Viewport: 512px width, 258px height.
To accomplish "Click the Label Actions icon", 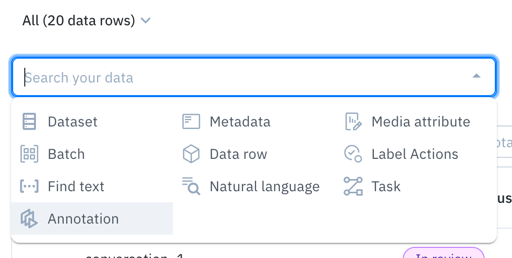I will [353, 154].
